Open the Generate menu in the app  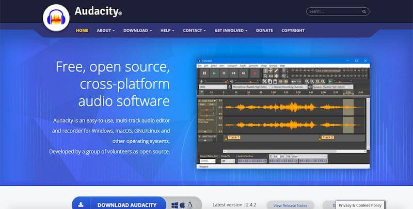(253, 66)
